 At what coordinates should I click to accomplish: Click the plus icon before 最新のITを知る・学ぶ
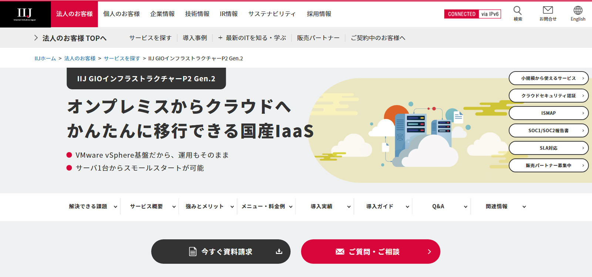click(220, 38)
